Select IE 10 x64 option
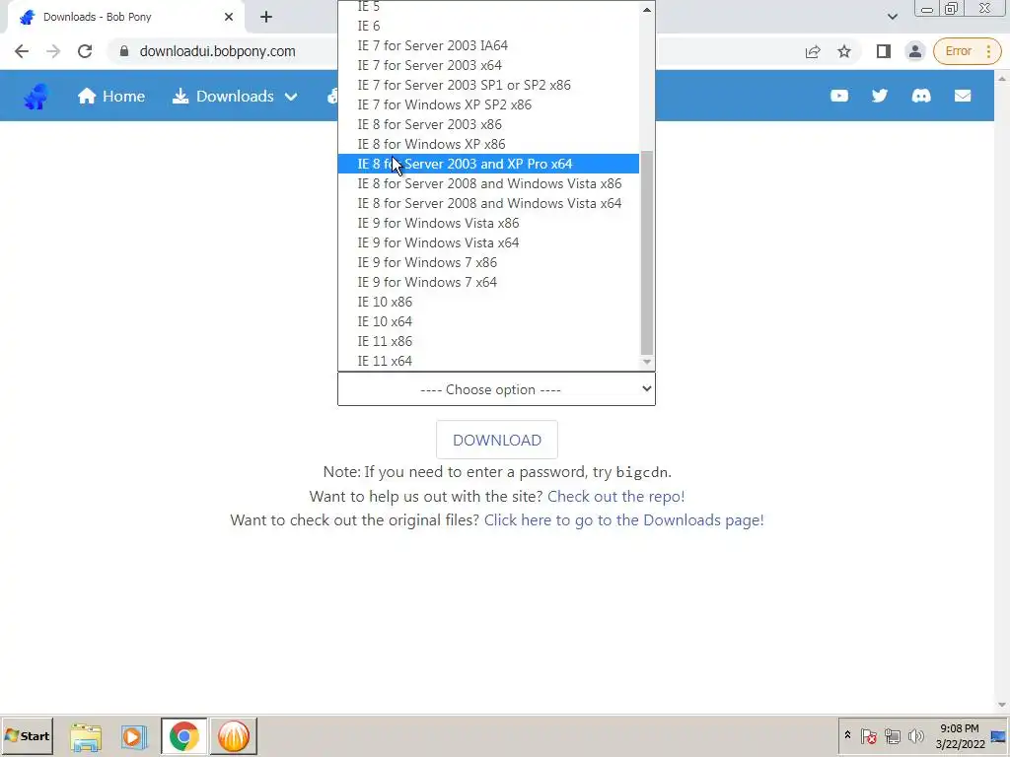Viewport: 1010px width, 757px height. (x=488, y=322)
